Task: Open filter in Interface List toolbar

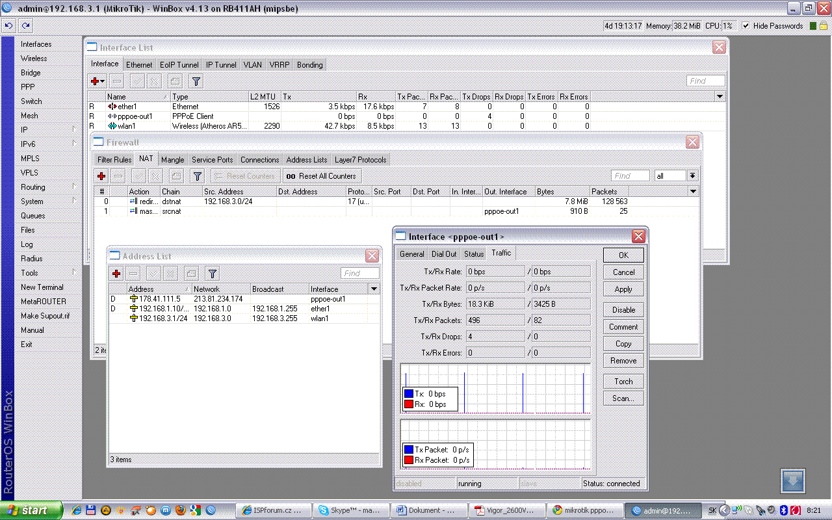Action: [x=196, y=81]
